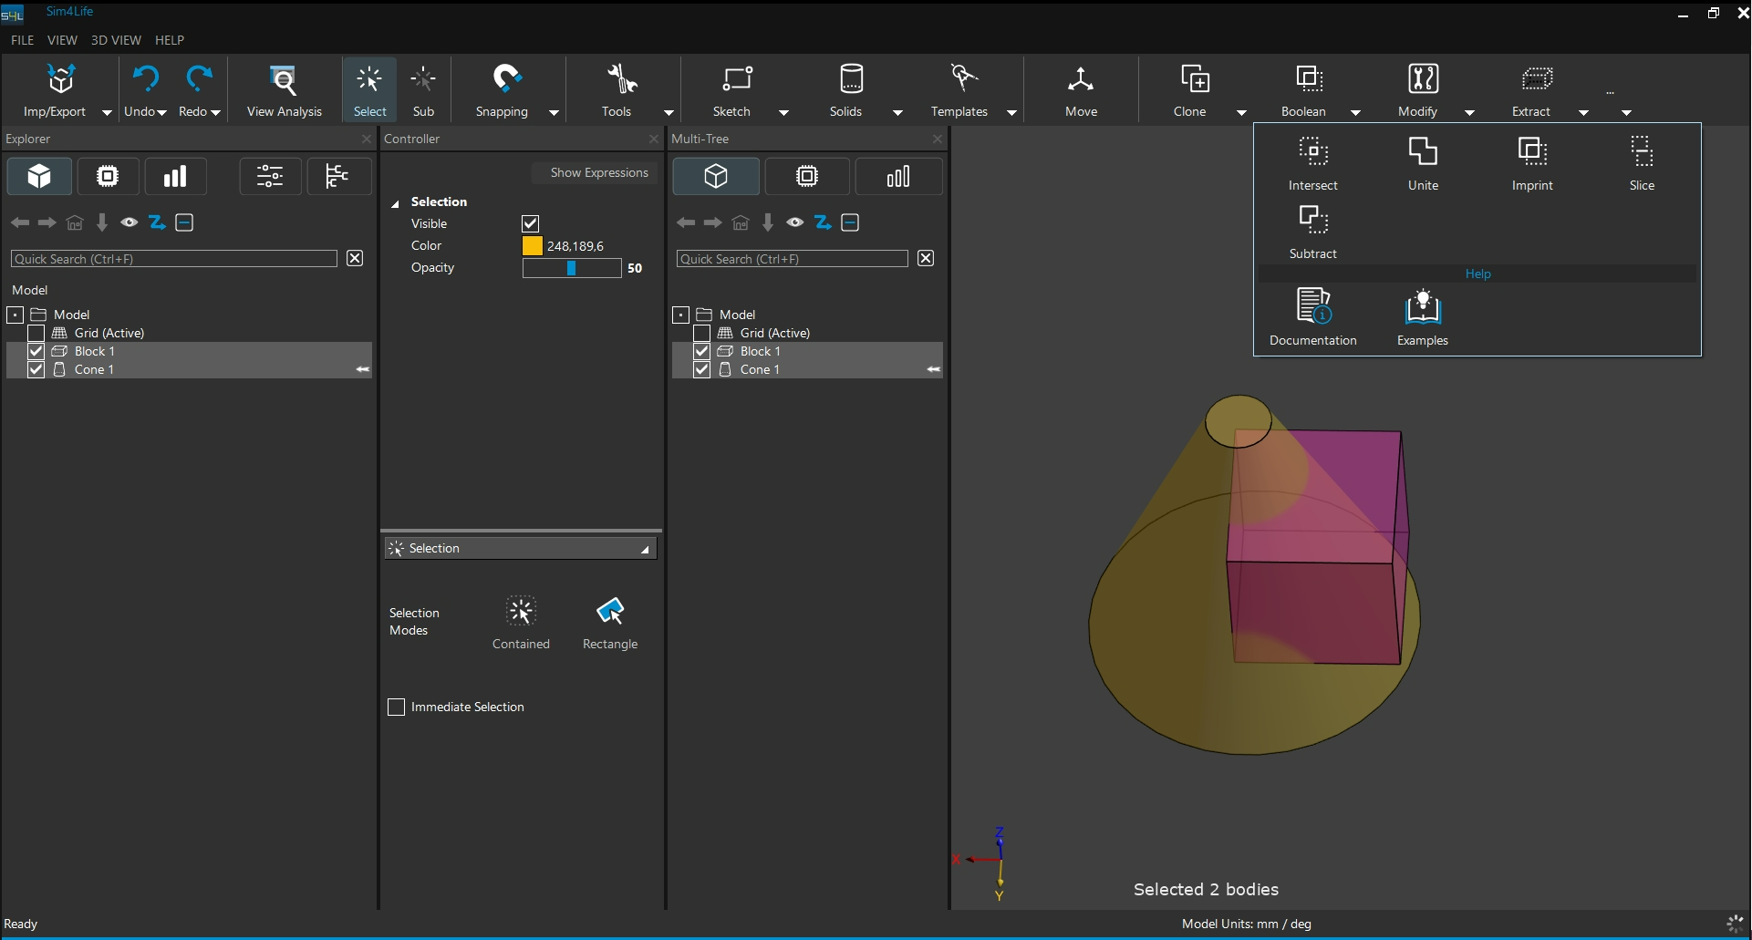Uncheck the Visible checkbox in Controller
Viewport: 1752px width, 940px height.
coord(530,224)
